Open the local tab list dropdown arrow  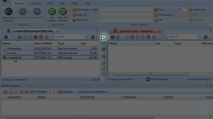pyautogui.click(x=97, y=31)
